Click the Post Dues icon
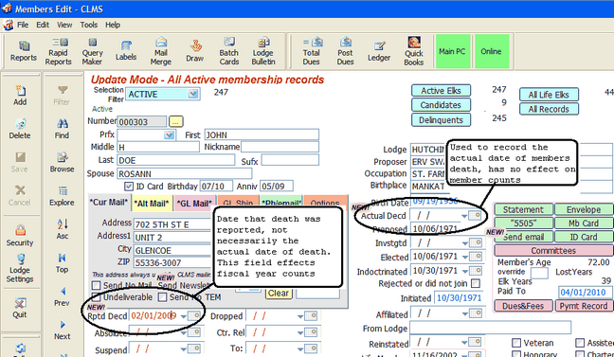Screen dimensions: 614x357 pyautogui.click(x=345, y=51)
